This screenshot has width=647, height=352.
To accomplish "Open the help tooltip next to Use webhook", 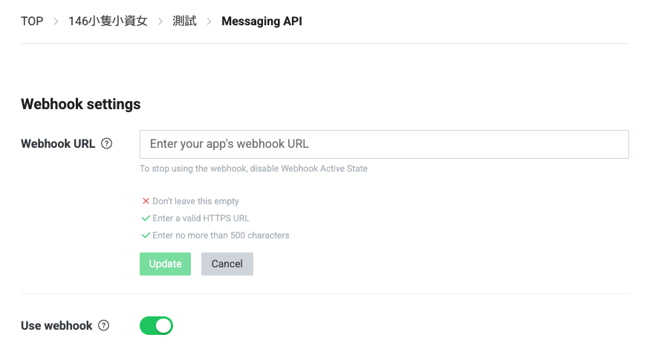I will 104,325.
